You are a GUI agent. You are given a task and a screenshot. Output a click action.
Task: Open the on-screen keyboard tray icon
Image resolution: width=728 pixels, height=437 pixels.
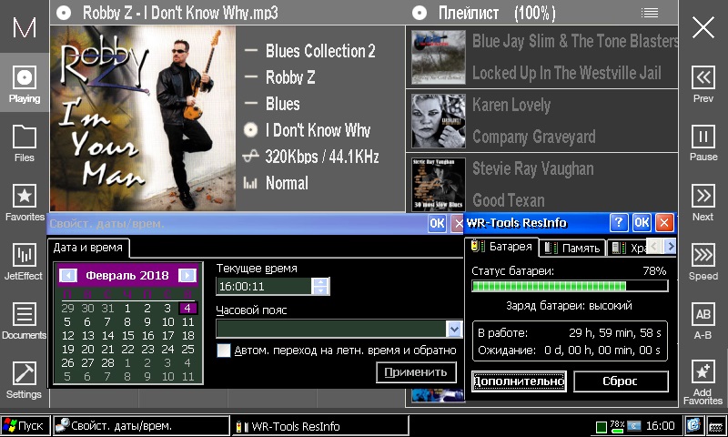pos(717,425)
